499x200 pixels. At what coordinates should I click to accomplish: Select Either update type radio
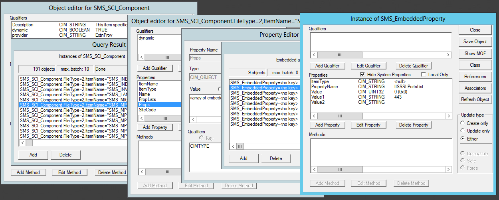(x=463, y=139)
